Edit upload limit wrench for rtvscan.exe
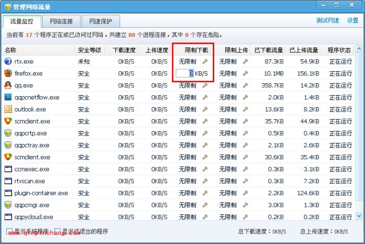365x244 pixels. point(245,181)
